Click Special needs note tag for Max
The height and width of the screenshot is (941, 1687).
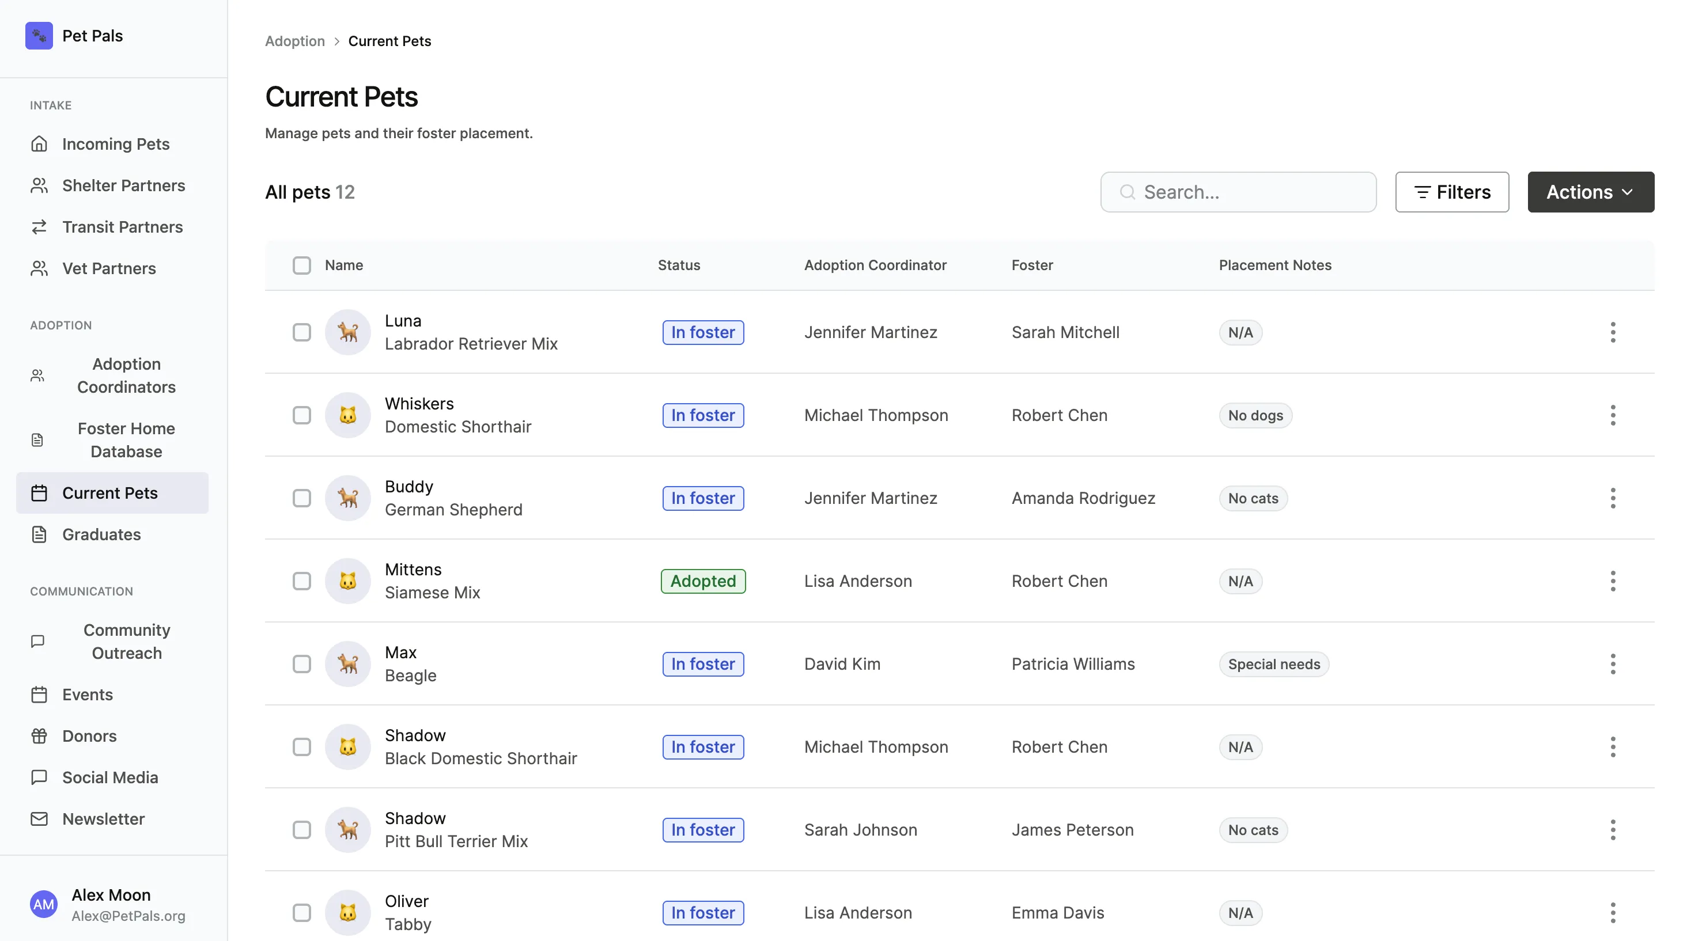pyautogui.click(x=1274, y=664)
